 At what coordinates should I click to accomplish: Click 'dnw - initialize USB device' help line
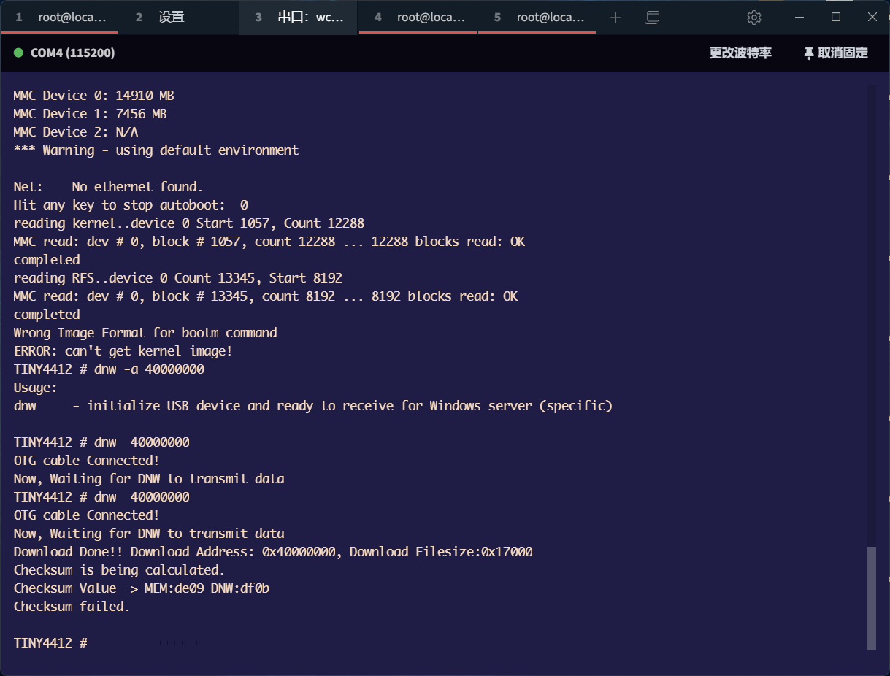click(x=313, y=406)
